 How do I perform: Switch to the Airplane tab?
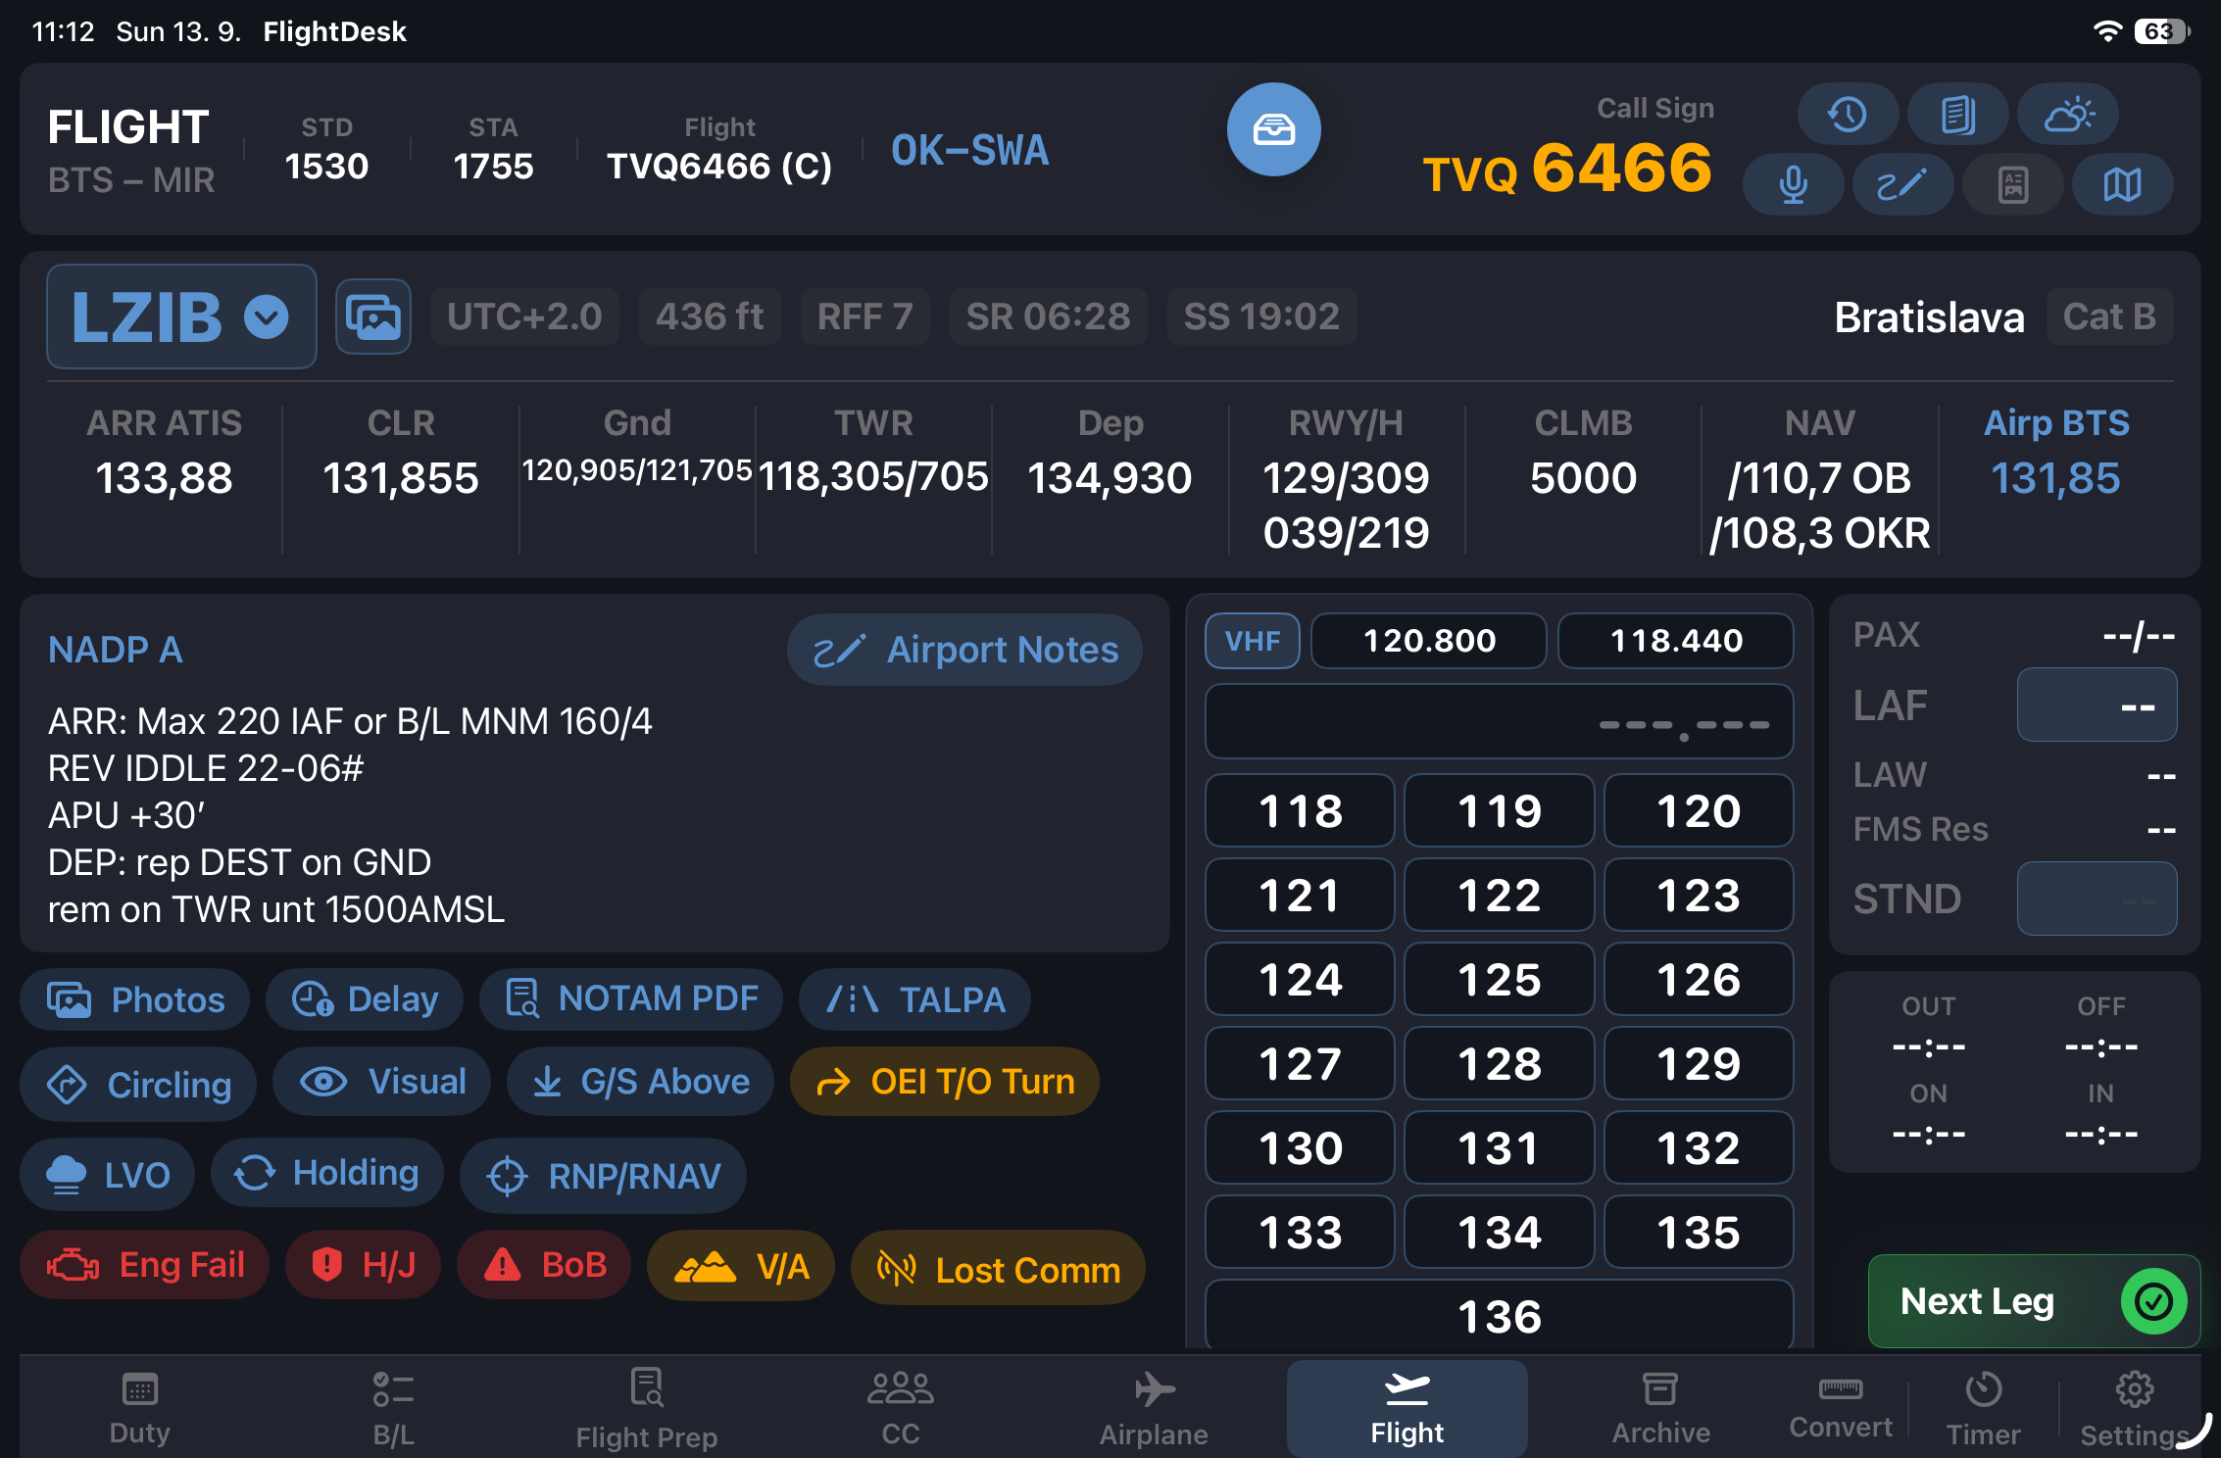[1154, 1409]
